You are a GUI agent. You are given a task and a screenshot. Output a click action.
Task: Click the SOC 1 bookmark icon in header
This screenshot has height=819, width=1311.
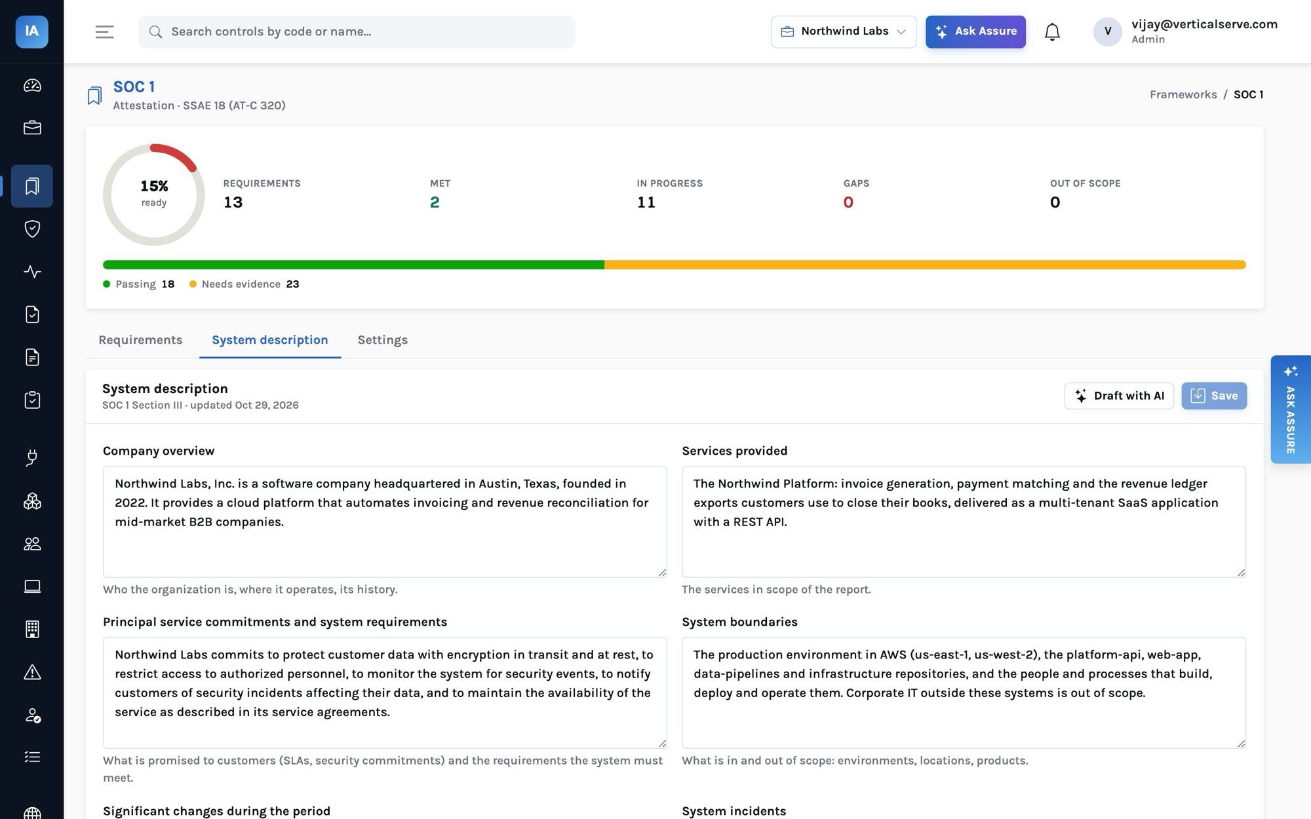click(94, 96)
